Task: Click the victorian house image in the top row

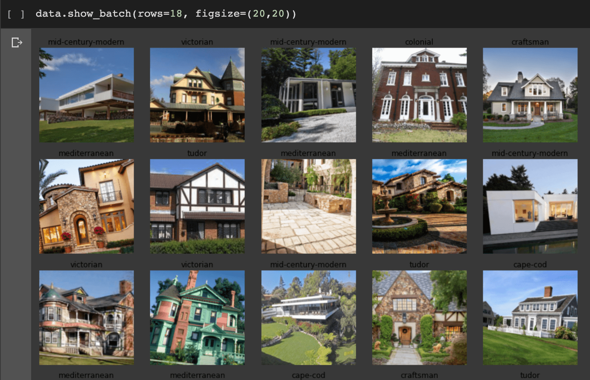Action: (197, 95)
